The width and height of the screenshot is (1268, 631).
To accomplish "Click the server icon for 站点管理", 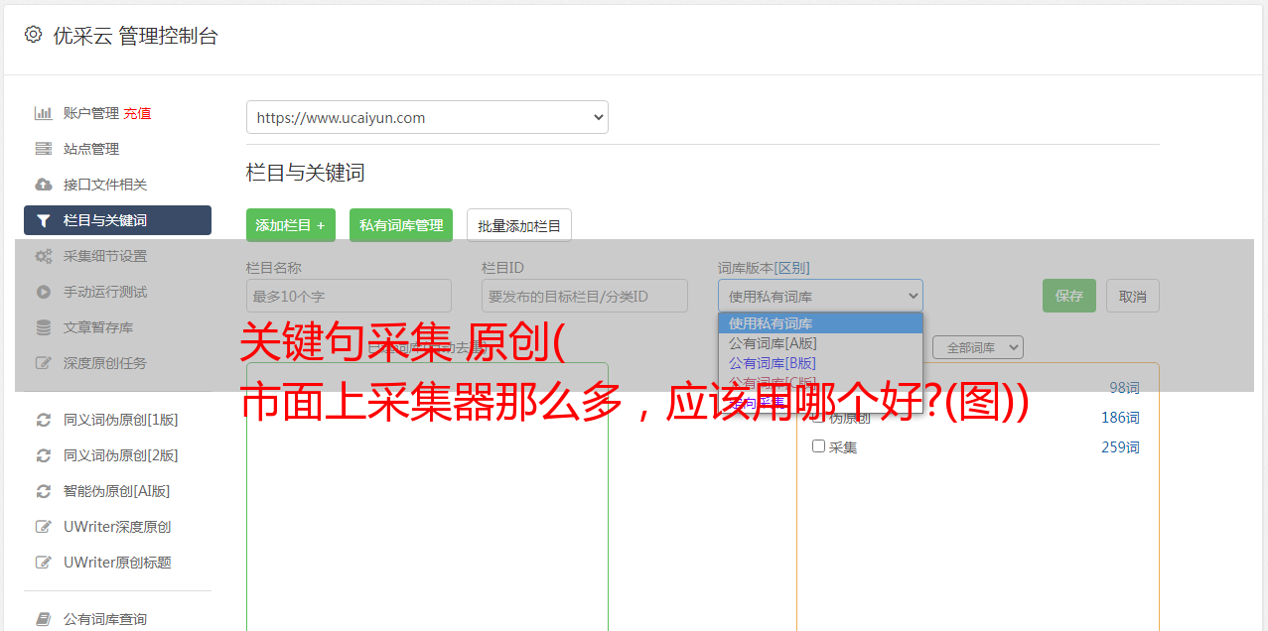I will 44,149.
